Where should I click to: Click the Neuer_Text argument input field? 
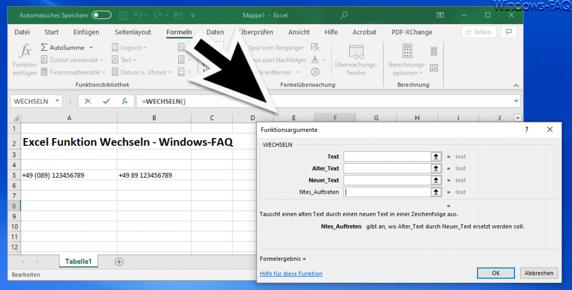(388, 180)
